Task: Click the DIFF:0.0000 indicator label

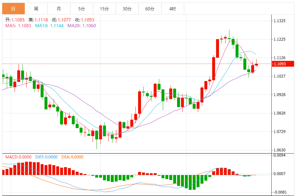Action: (x=46, y=157)
